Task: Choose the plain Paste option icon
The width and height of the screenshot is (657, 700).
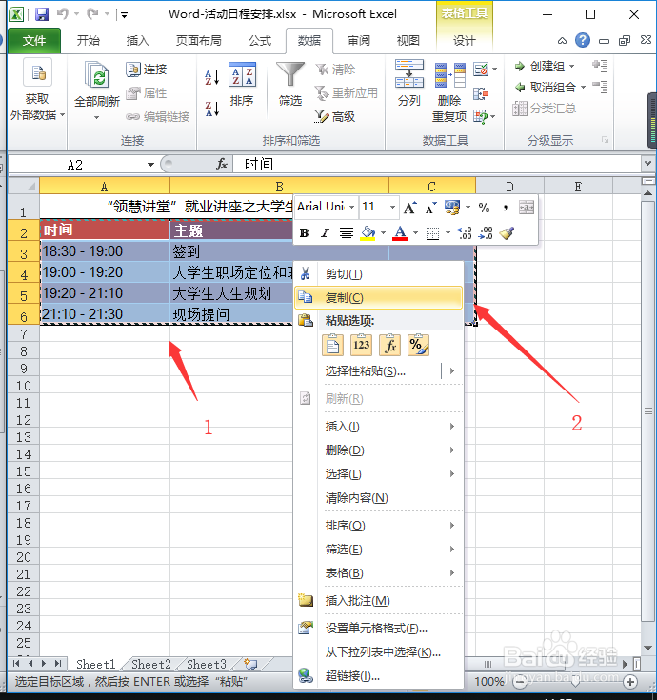Action: pyautogui.click(x=332, y=345)
